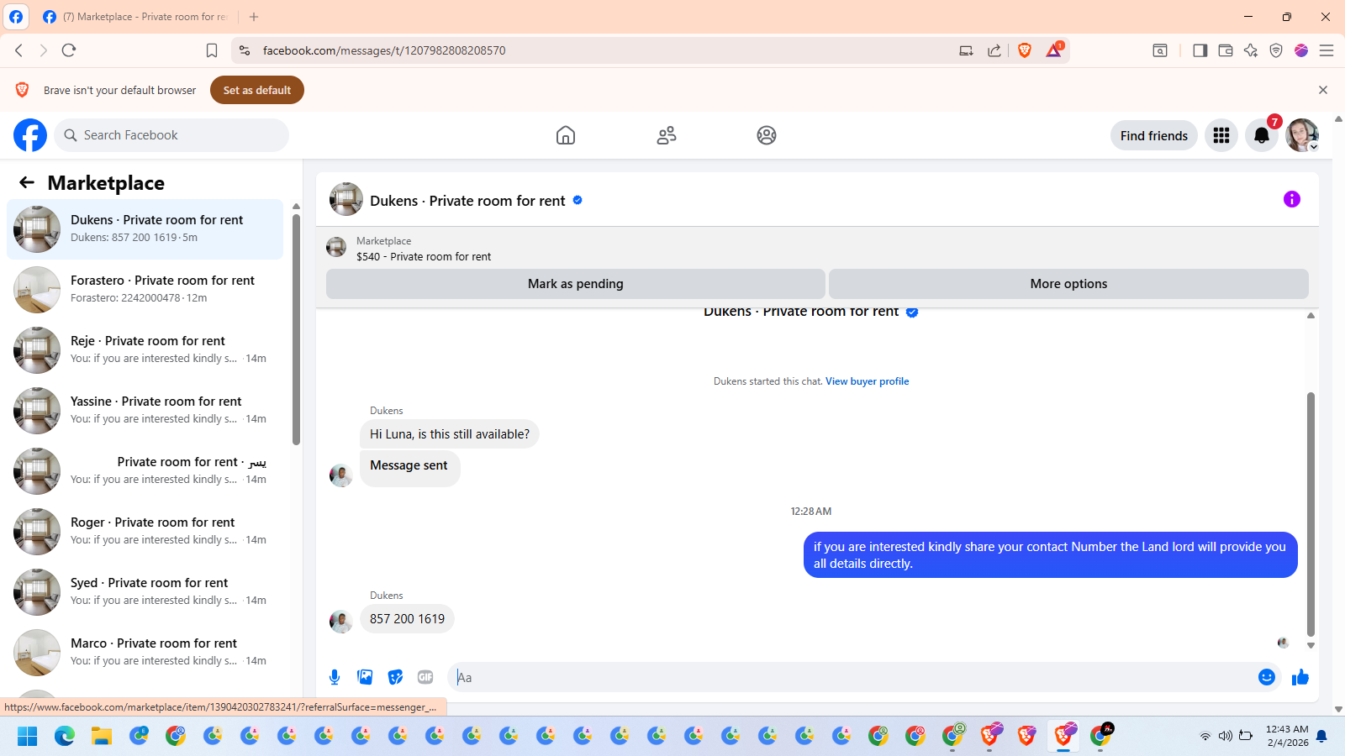Go back using the Marketplace arrow

pyautogui.click(x=27, y=182)
